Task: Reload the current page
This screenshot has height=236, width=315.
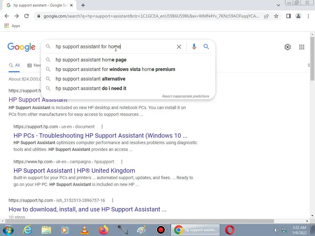Action: point(26,16)
